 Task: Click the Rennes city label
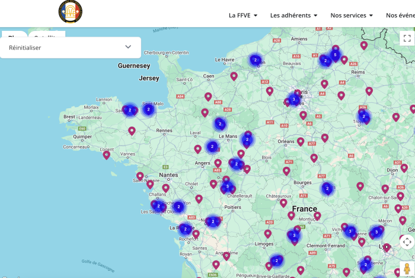point(164,130)
